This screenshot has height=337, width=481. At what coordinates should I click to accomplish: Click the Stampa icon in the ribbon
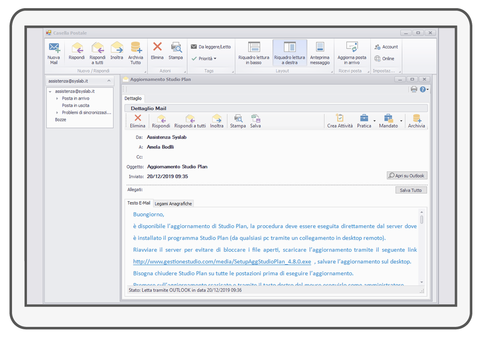tap(176, 51)
